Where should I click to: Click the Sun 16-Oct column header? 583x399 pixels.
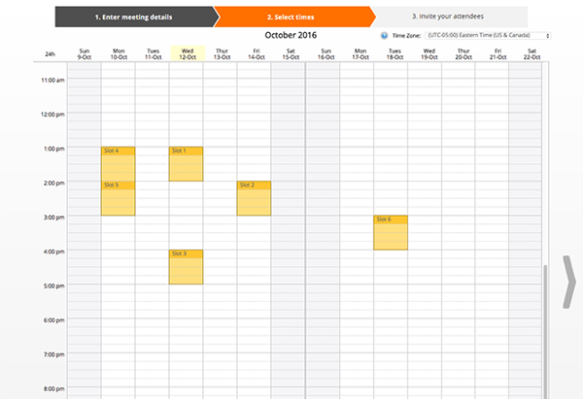pyautogui.click(x=326, y=53)
